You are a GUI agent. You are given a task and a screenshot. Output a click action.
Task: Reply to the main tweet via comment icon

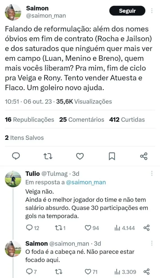[16, 156]
